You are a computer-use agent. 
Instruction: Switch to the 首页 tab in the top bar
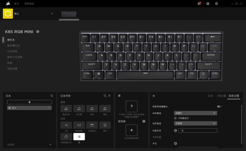point(16,4)
